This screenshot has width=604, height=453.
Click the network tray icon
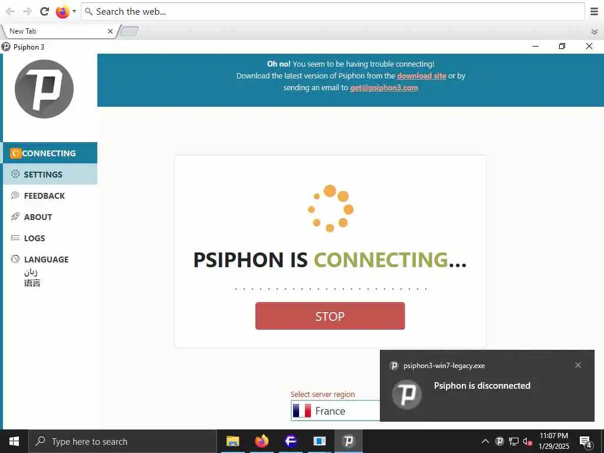click(514, 441)
